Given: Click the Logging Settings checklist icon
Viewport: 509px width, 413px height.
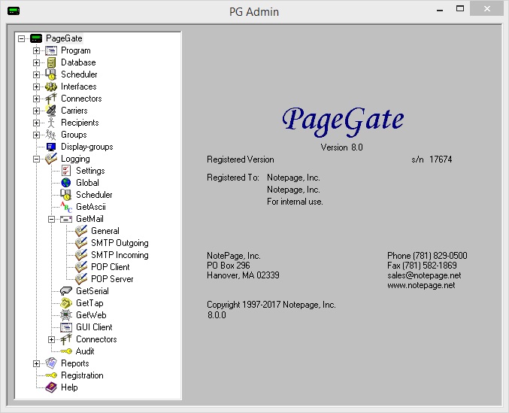Looking at the screenshot, I should point(66,171).
